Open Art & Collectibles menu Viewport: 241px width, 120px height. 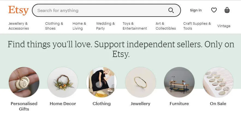[x=166, y=26]
